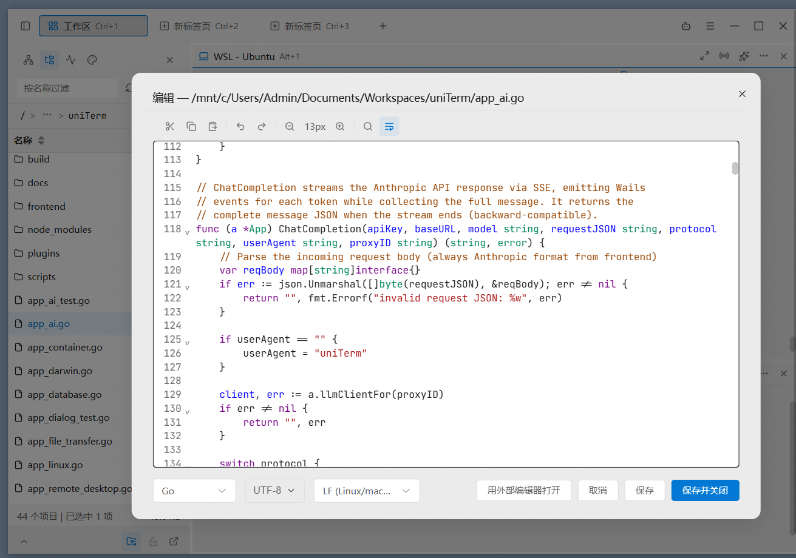Switch to the 工作区 tab
The height and width of the screenshot is (558, 796).
[94, 26]
